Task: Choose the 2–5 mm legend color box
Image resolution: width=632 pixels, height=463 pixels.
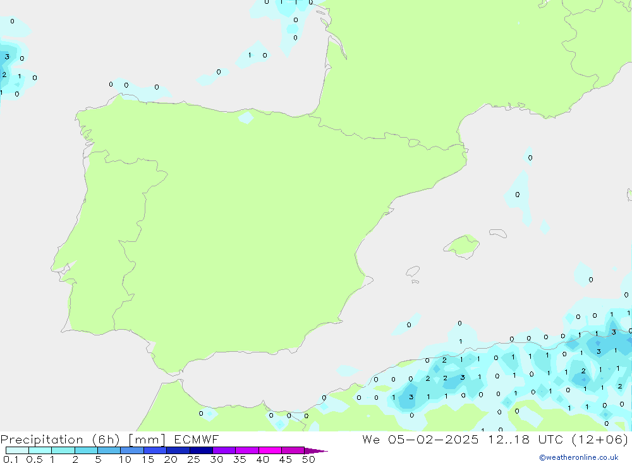Action: [x=86, y=450]
